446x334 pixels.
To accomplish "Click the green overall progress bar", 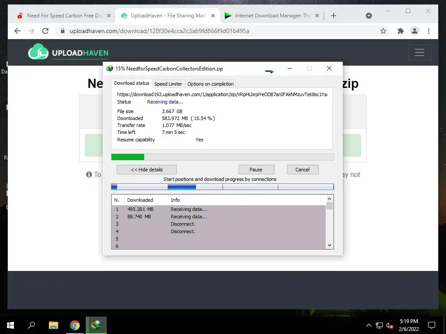I will point(223,157).
